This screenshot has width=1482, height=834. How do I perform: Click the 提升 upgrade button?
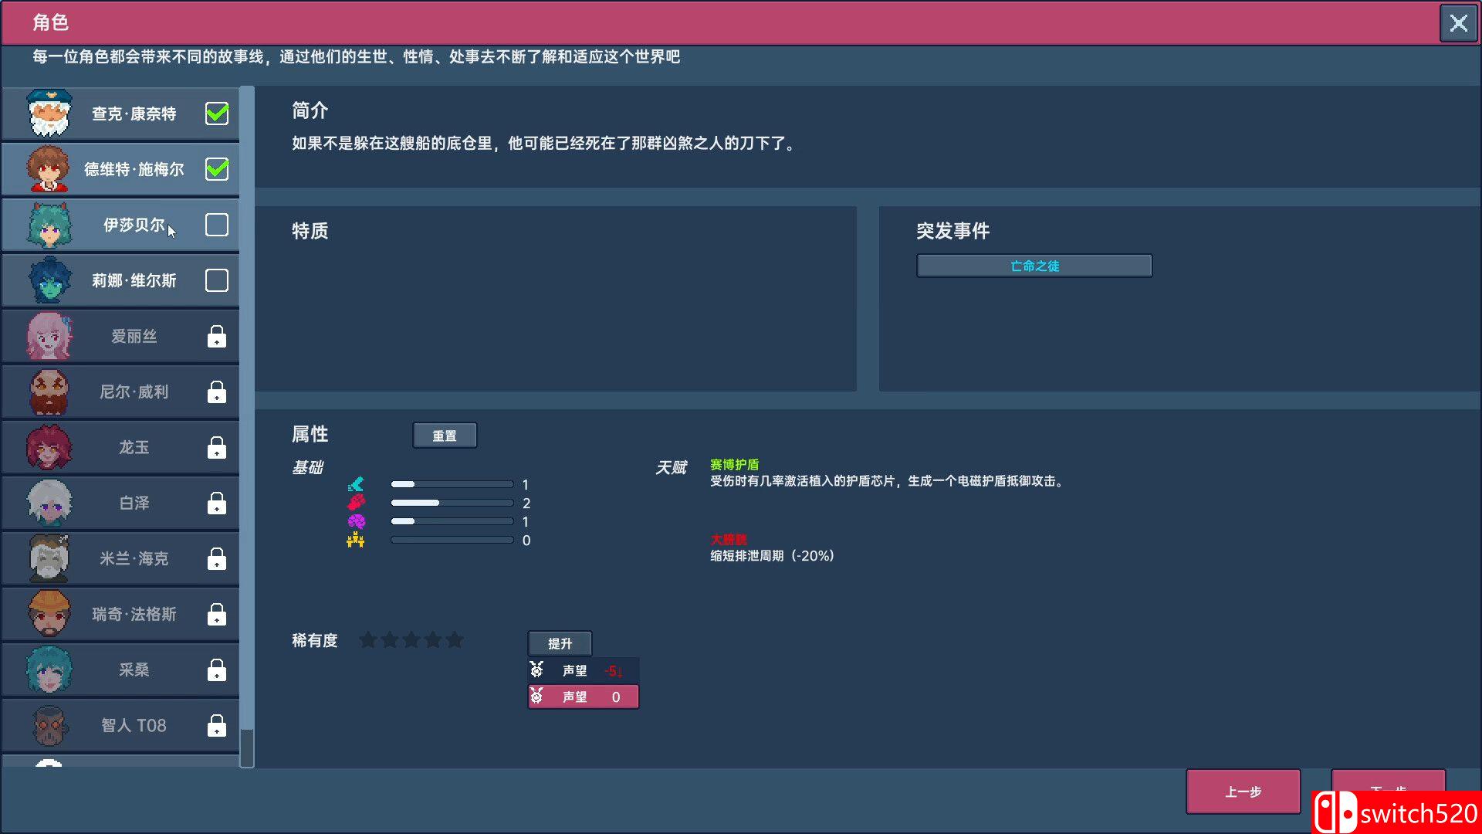[x=559, y=643]
